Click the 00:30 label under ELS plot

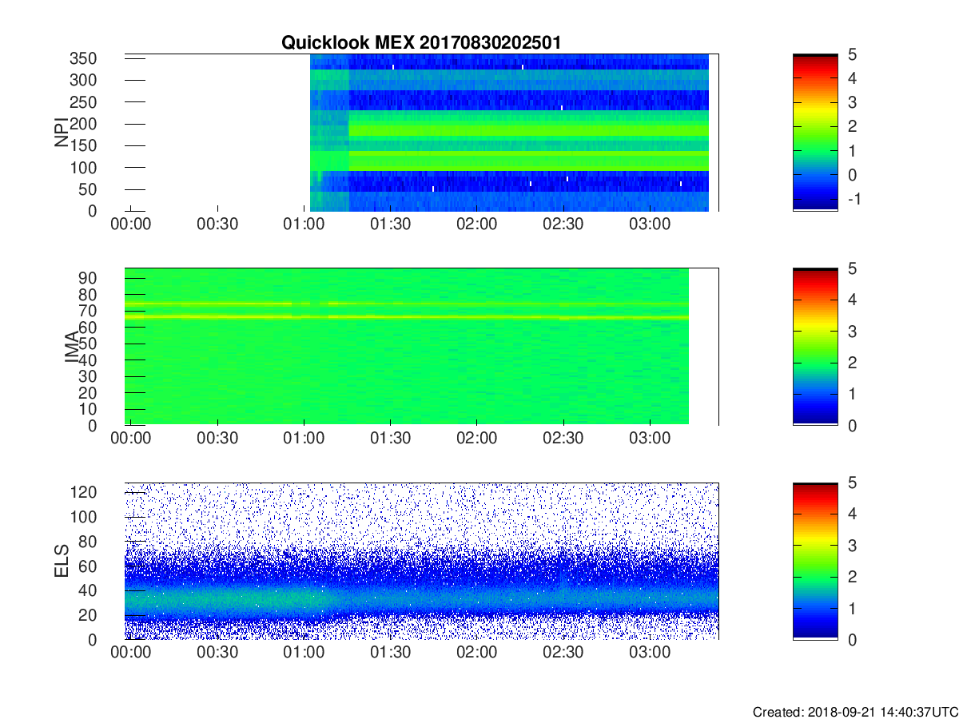217,653
